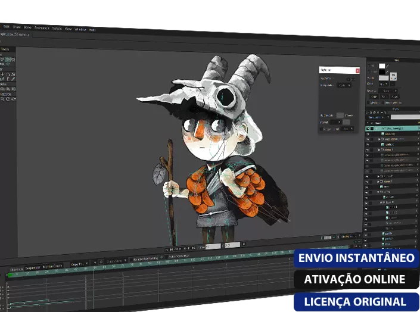Open Display Quality dropdown below the canvas

coord(350,236)
